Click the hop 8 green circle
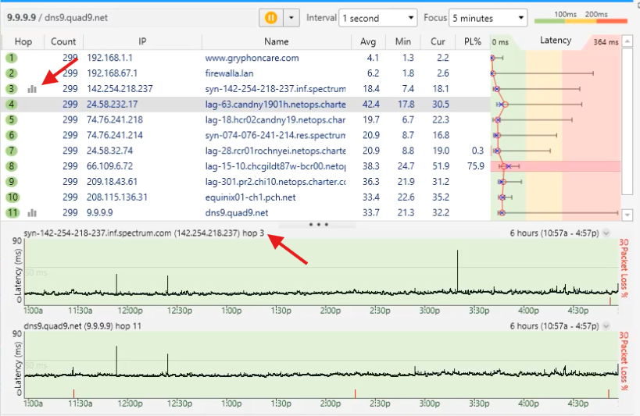 (x=12, y=166)
